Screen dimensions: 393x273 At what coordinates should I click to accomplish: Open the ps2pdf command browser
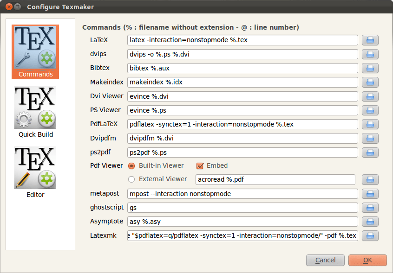(x=370, y=152)
